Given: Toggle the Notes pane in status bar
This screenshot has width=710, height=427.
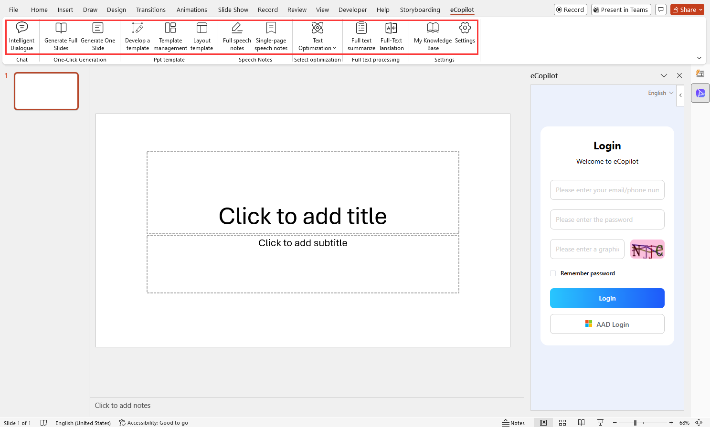Looking at the screenshot, I should 513,423.
